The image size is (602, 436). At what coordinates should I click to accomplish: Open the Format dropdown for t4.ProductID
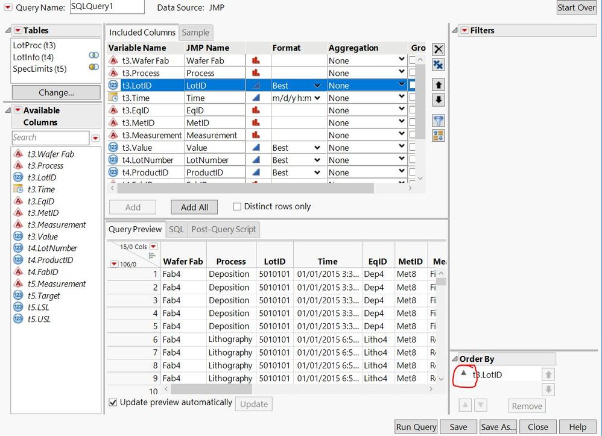pyautogui.click(x=317, y=172)
